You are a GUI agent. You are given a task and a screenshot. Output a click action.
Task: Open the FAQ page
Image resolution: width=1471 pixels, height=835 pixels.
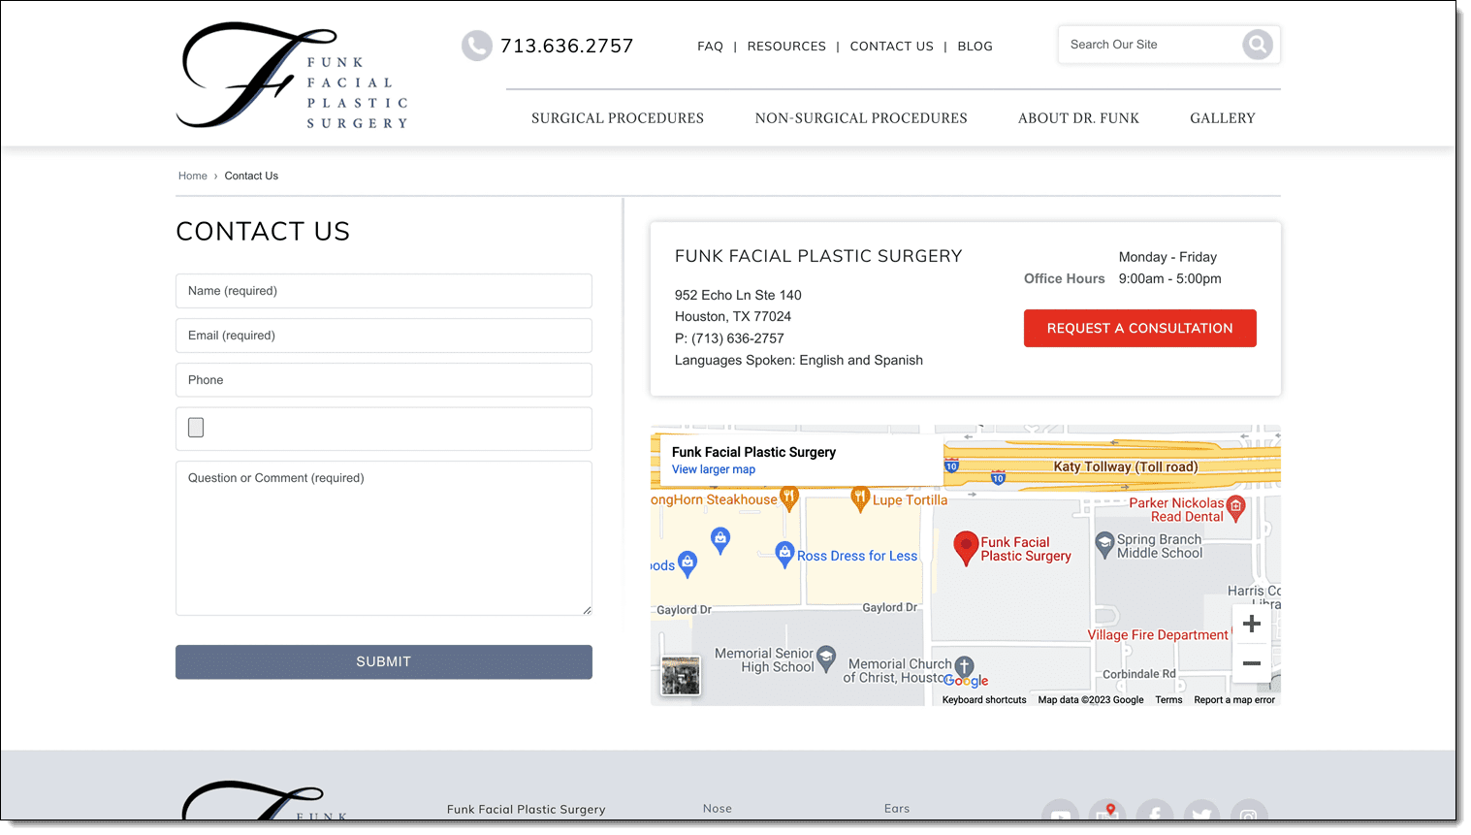(x=710, y=47)
